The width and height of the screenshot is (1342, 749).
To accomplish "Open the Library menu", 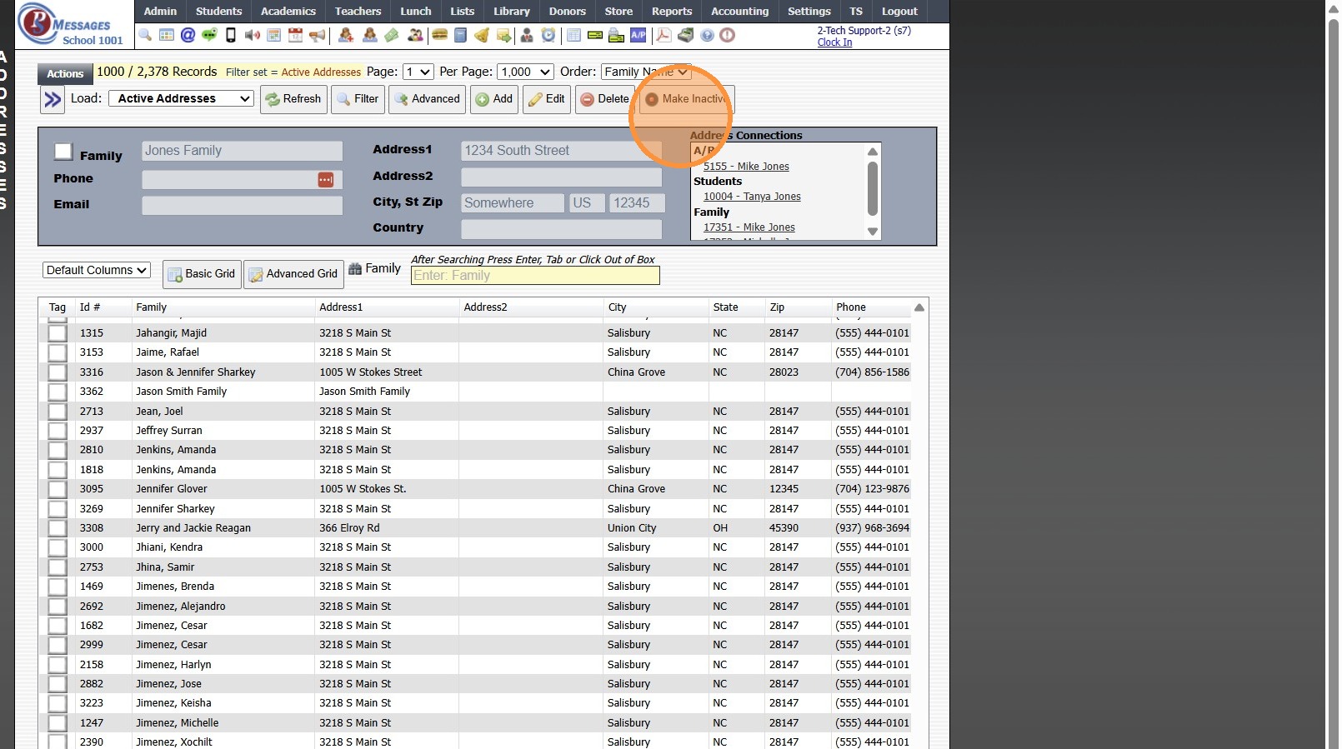I will (x=511, y=11).
